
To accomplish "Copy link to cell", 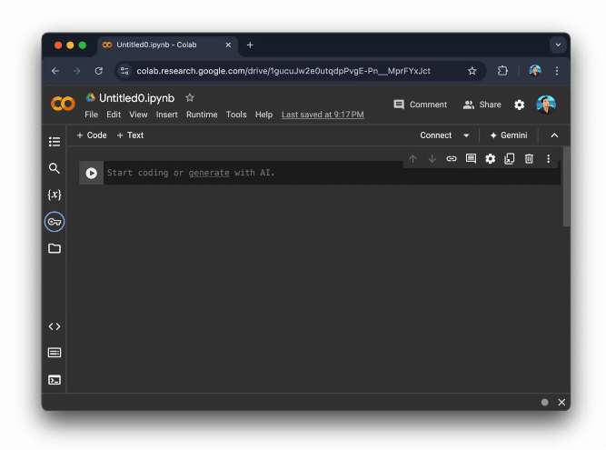I will point(452,159).
